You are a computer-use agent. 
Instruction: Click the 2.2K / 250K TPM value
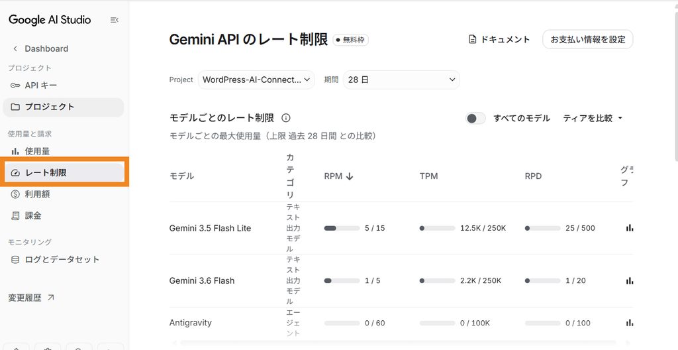click(481, 280)
